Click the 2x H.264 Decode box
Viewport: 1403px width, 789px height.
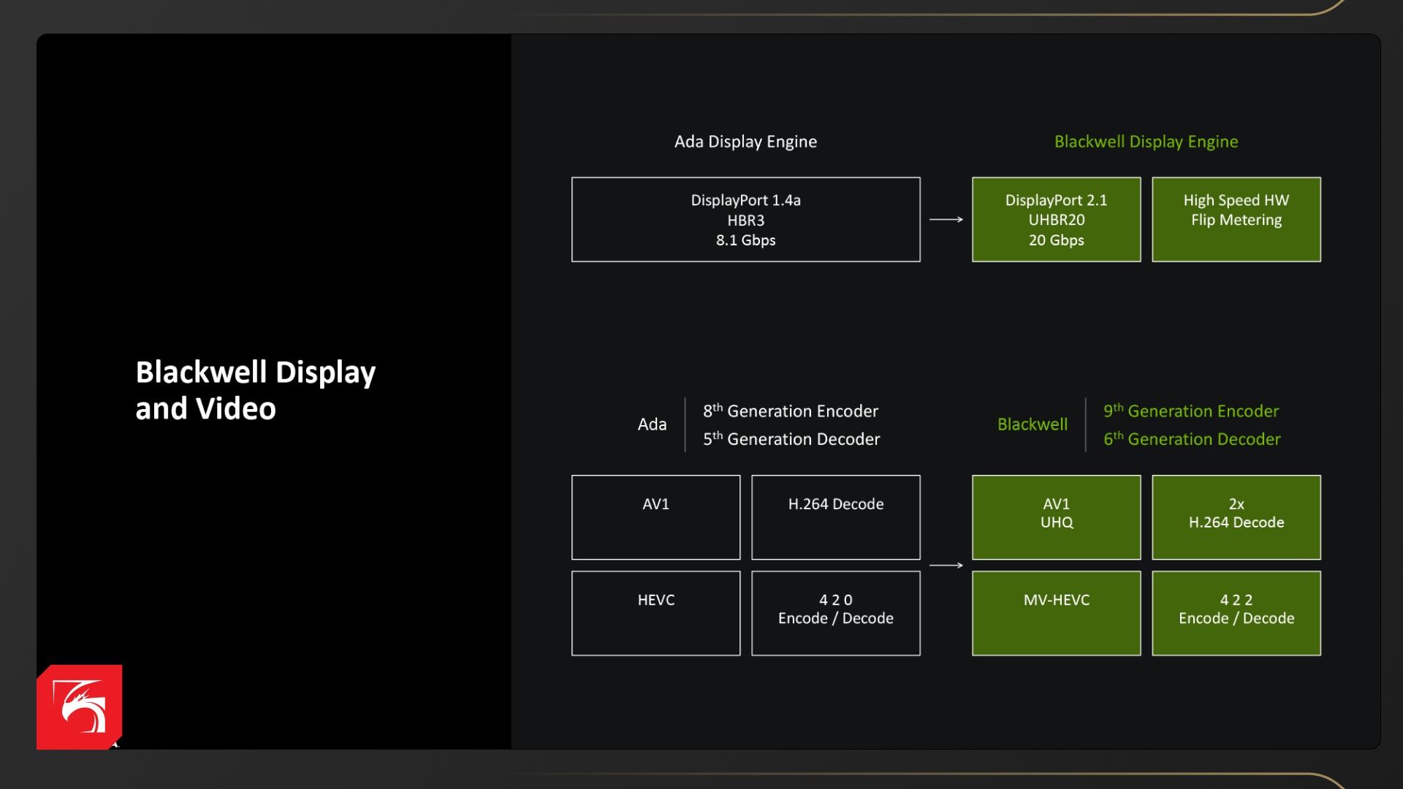1236,517
